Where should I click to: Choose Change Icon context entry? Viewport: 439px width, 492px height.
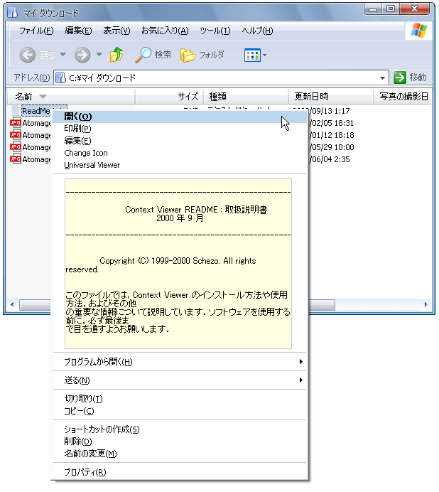click(x=180, y=153)
